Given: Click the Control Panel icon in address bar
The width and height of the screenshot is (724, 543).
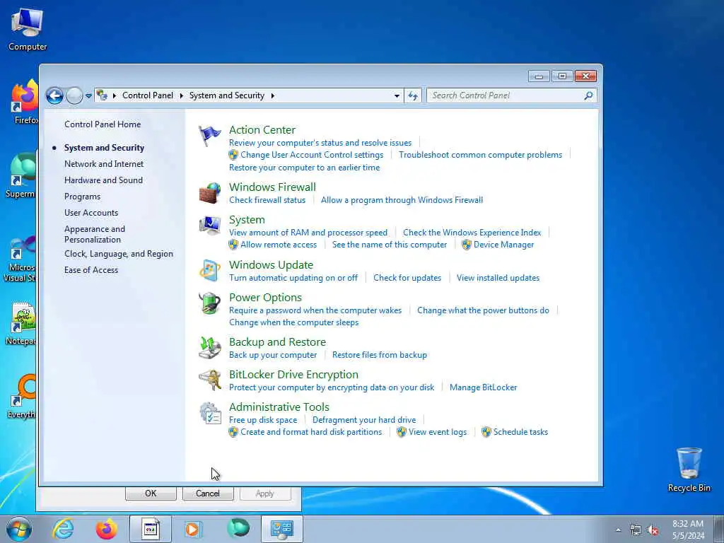Looking at the screenshot, I should (x=102, y=95).
